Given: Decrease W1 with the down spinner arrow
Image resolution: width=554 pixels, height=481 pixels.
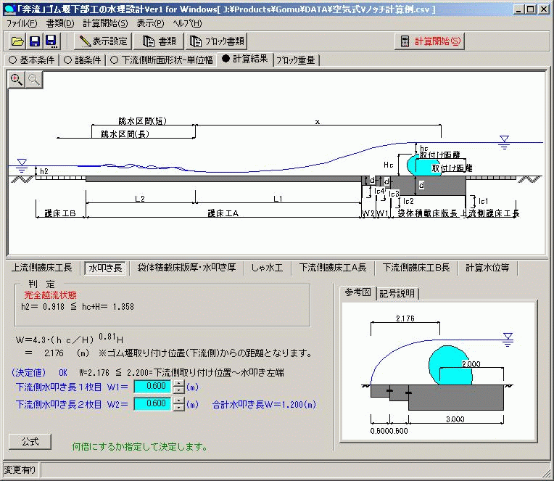Looking at the screenshot, I should (179, 390).
